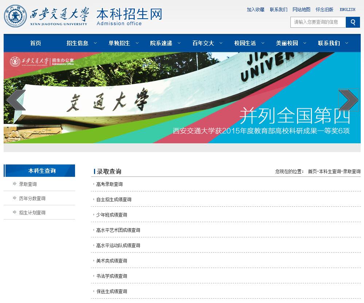
Task: Click the 联系我们 link in the header
Action: (x=279, y=9)
